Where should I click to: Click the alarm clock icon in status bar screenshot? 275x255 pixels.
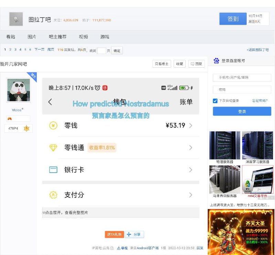click(x=97, y=88)
